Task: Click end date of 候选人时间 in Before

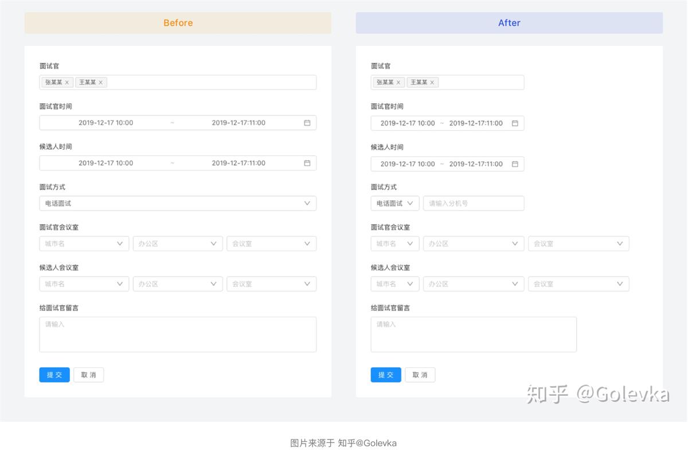Action: click(239, 163)
